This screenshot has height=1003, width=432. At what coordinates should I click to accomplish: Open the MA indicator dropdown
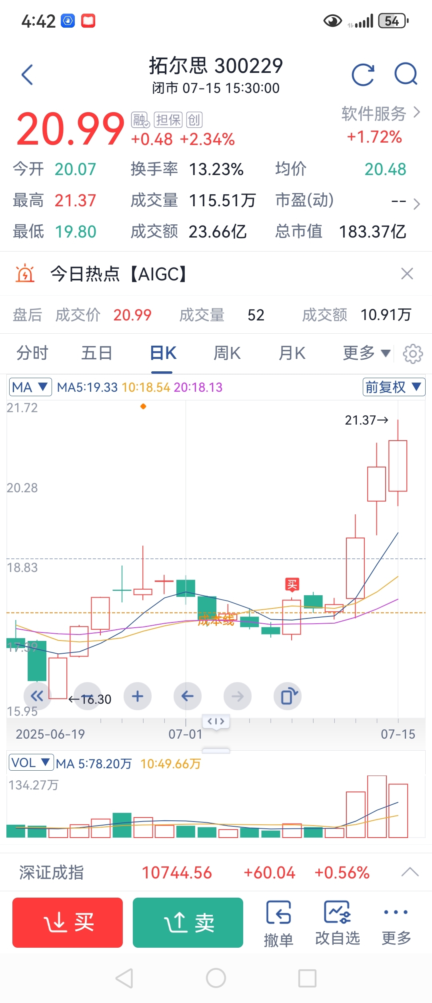pos(30,387)
